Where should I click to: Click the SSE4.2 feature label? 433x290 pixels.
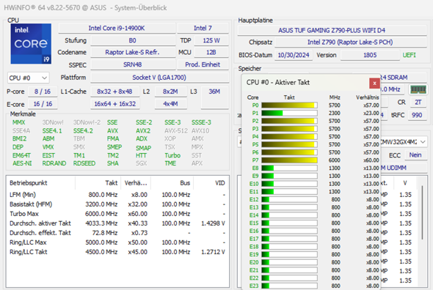[x=83, y=130]
